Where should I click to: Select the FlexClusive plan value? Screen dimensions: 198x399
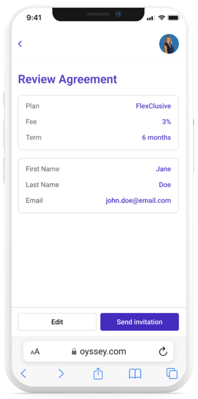tap(153, 106)
